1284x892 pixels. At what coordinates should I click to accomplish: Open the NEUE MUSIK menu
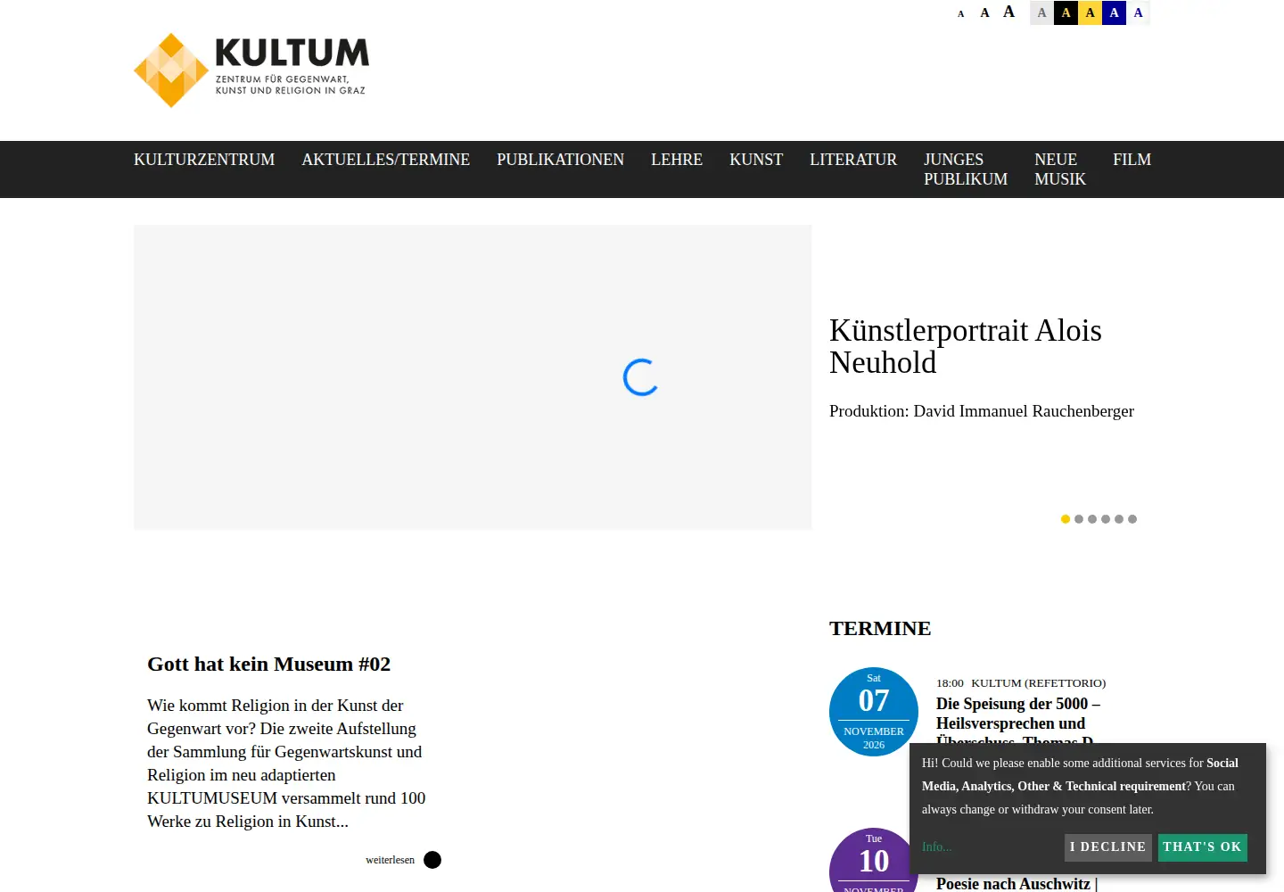coord(1060,169)
